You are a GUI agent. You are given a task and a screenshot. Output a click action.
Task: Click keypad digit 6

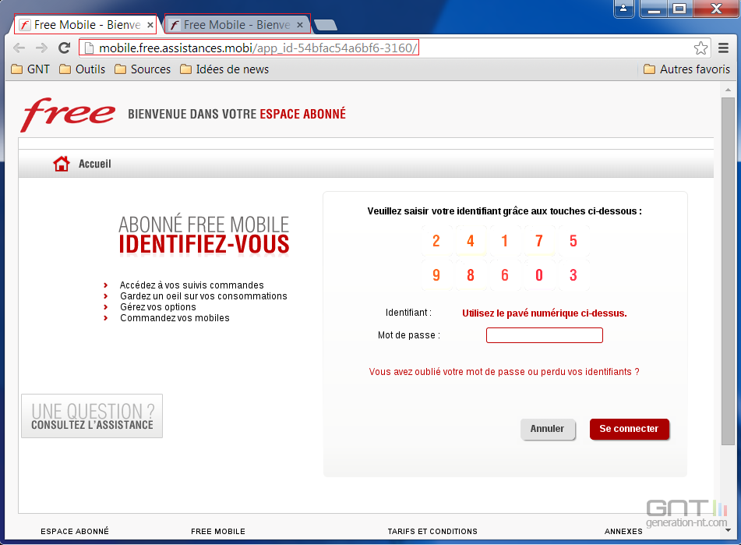pyautogui.click(x=505, y=275)
